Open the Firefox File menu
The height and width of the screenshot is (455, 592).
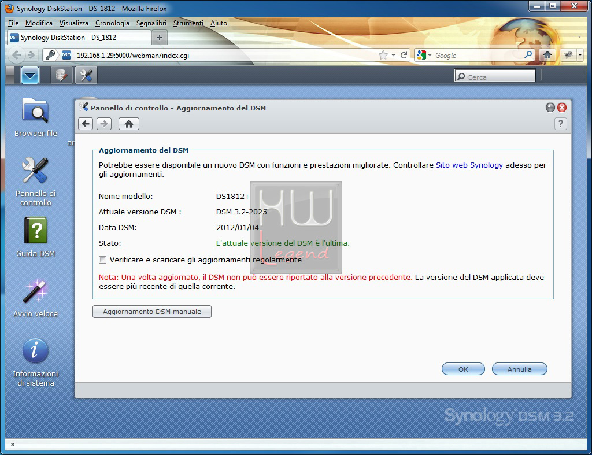point(13,23)
